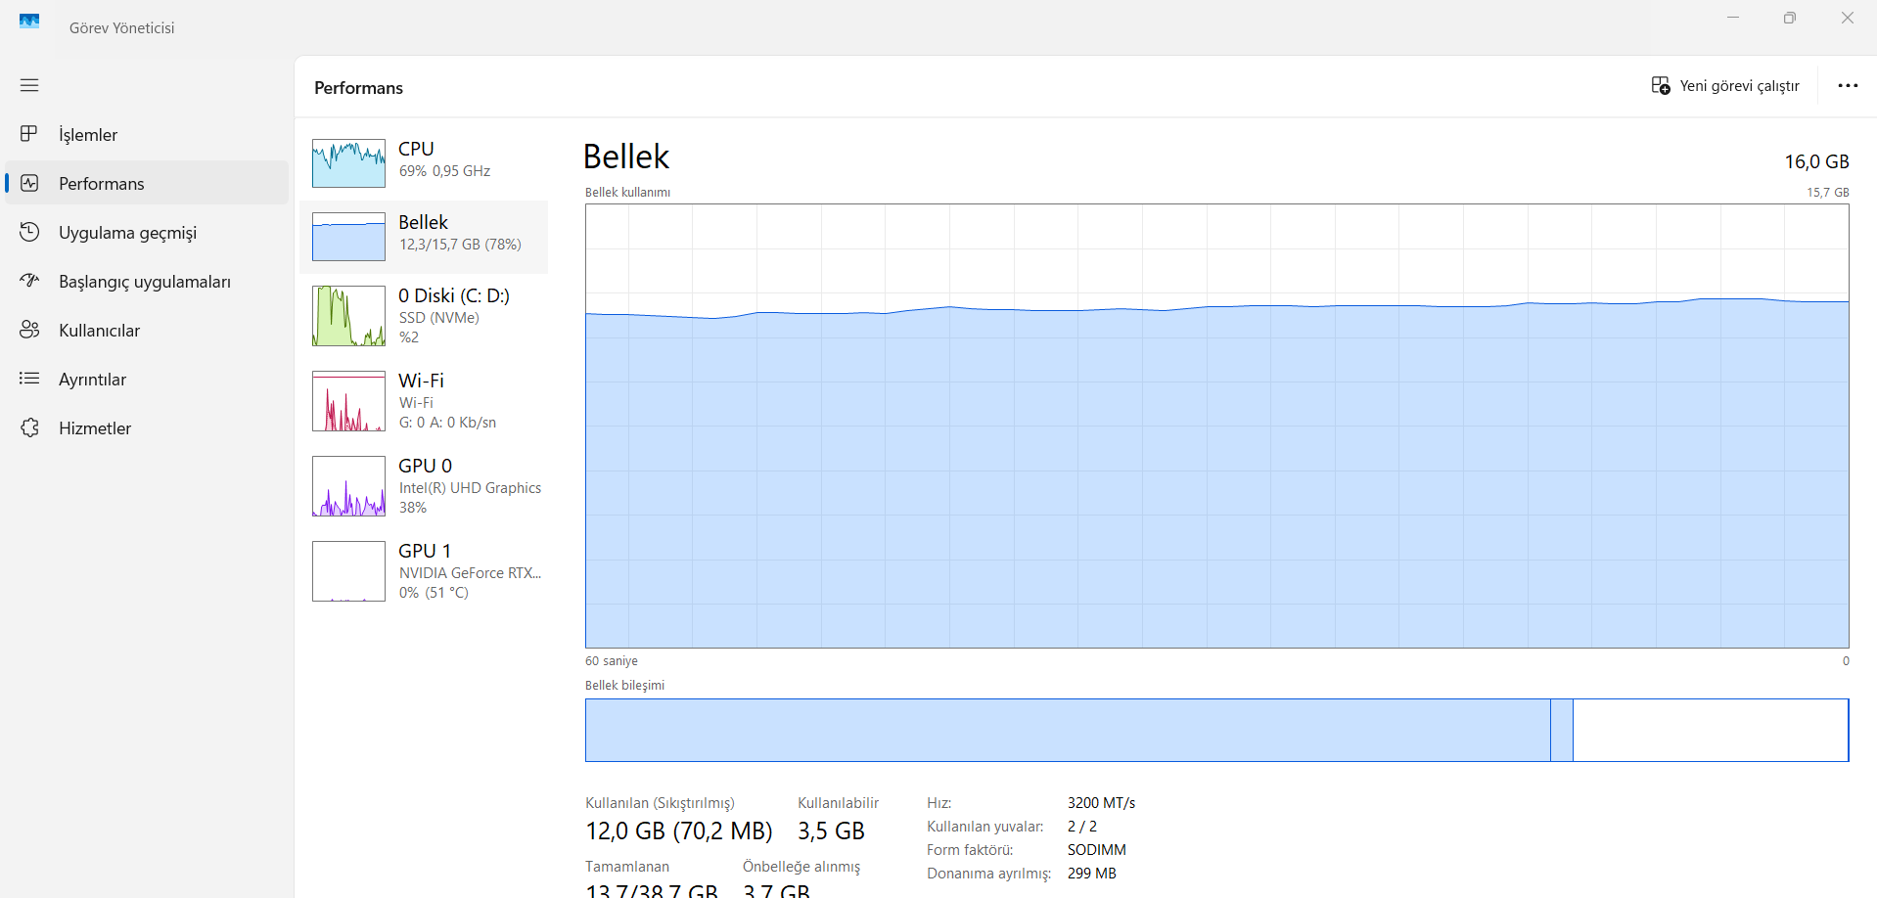
Task: Click the Bellek kullanımı usage graph
Action: [x=1216, y=426]
